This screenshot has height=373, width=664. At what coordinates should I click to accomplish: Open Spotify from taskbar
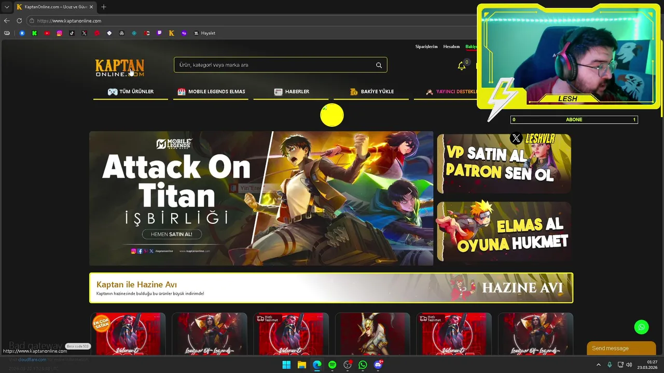coord(333,365)
